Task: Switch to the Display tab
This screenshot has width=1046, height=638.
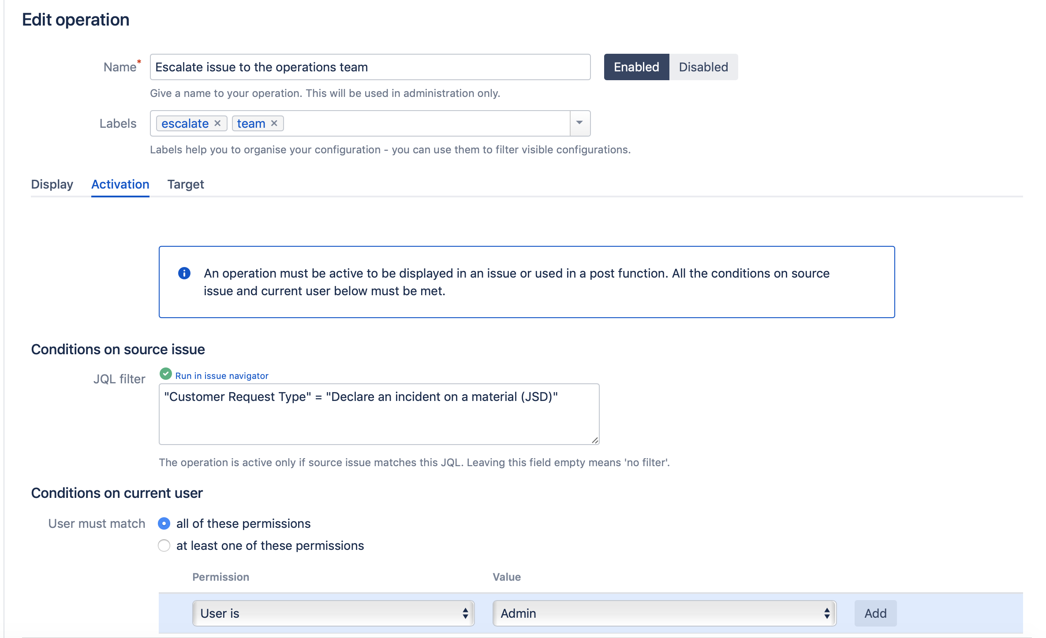Action: (x=52, y=184)
